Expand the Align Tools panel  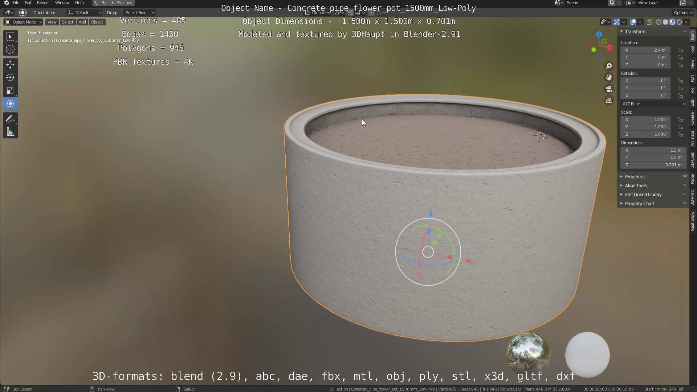636,185
